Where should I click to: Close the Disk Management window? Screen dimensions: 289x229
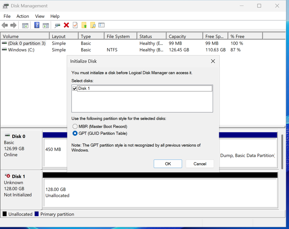[277, 6]
